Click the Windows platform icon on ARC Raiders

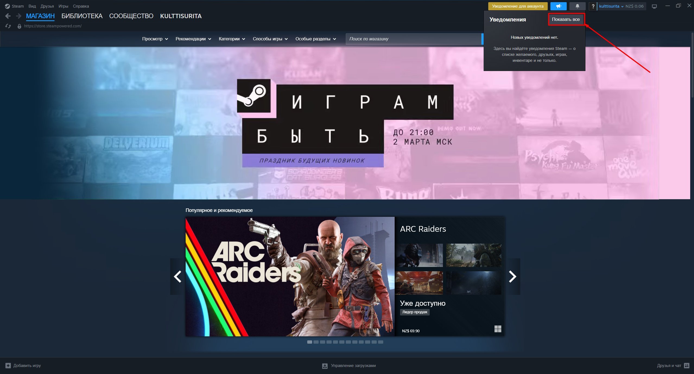point(498,329)
